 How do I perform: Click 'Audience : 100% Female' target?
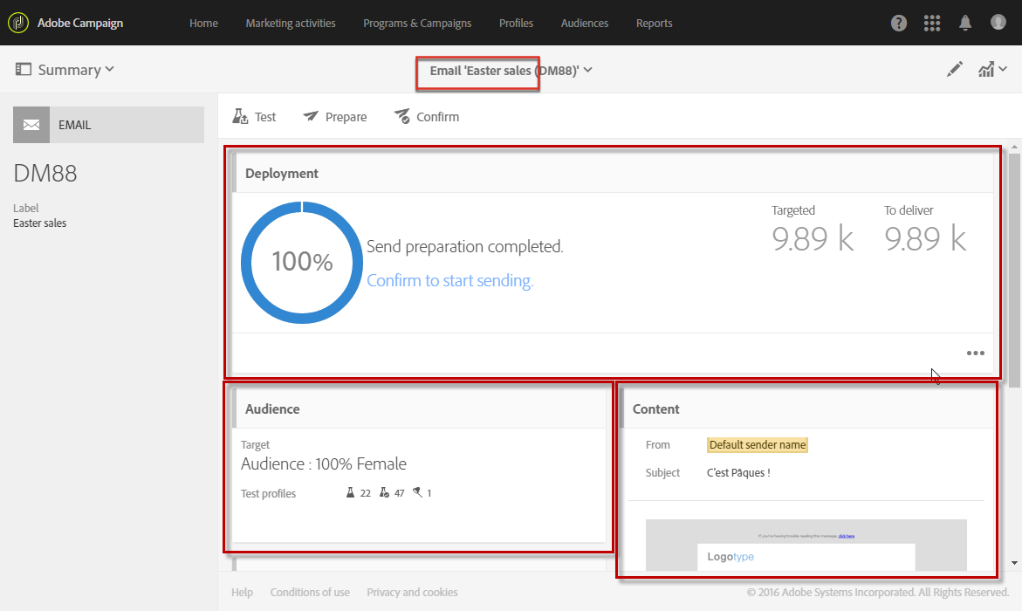[323, 463]
